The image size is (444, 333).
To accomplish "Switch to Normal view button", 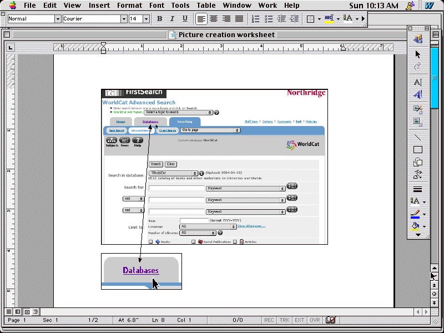I will (x=9, y=312).
